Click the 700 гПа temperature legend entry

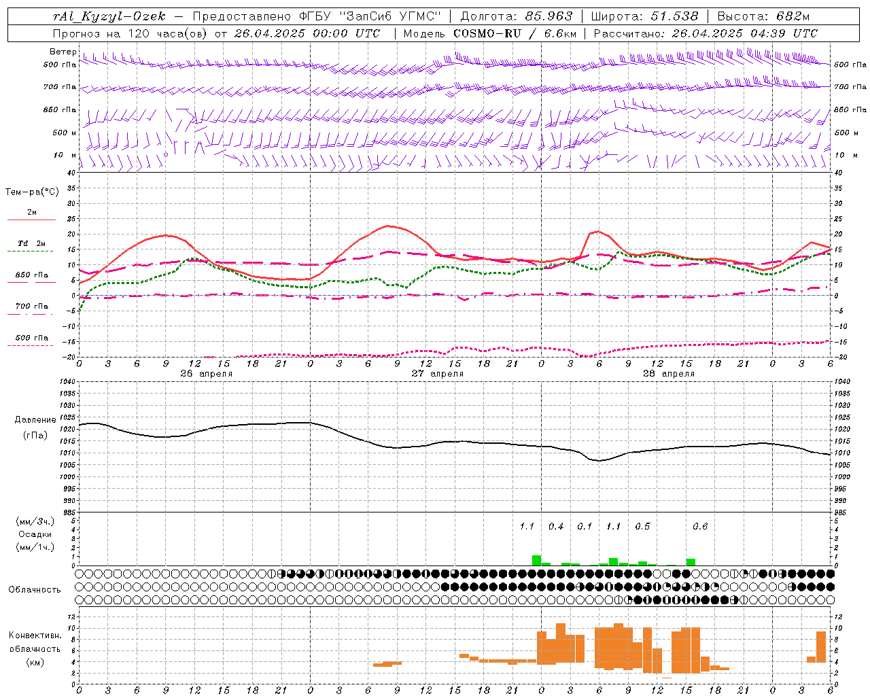[32, 307]
